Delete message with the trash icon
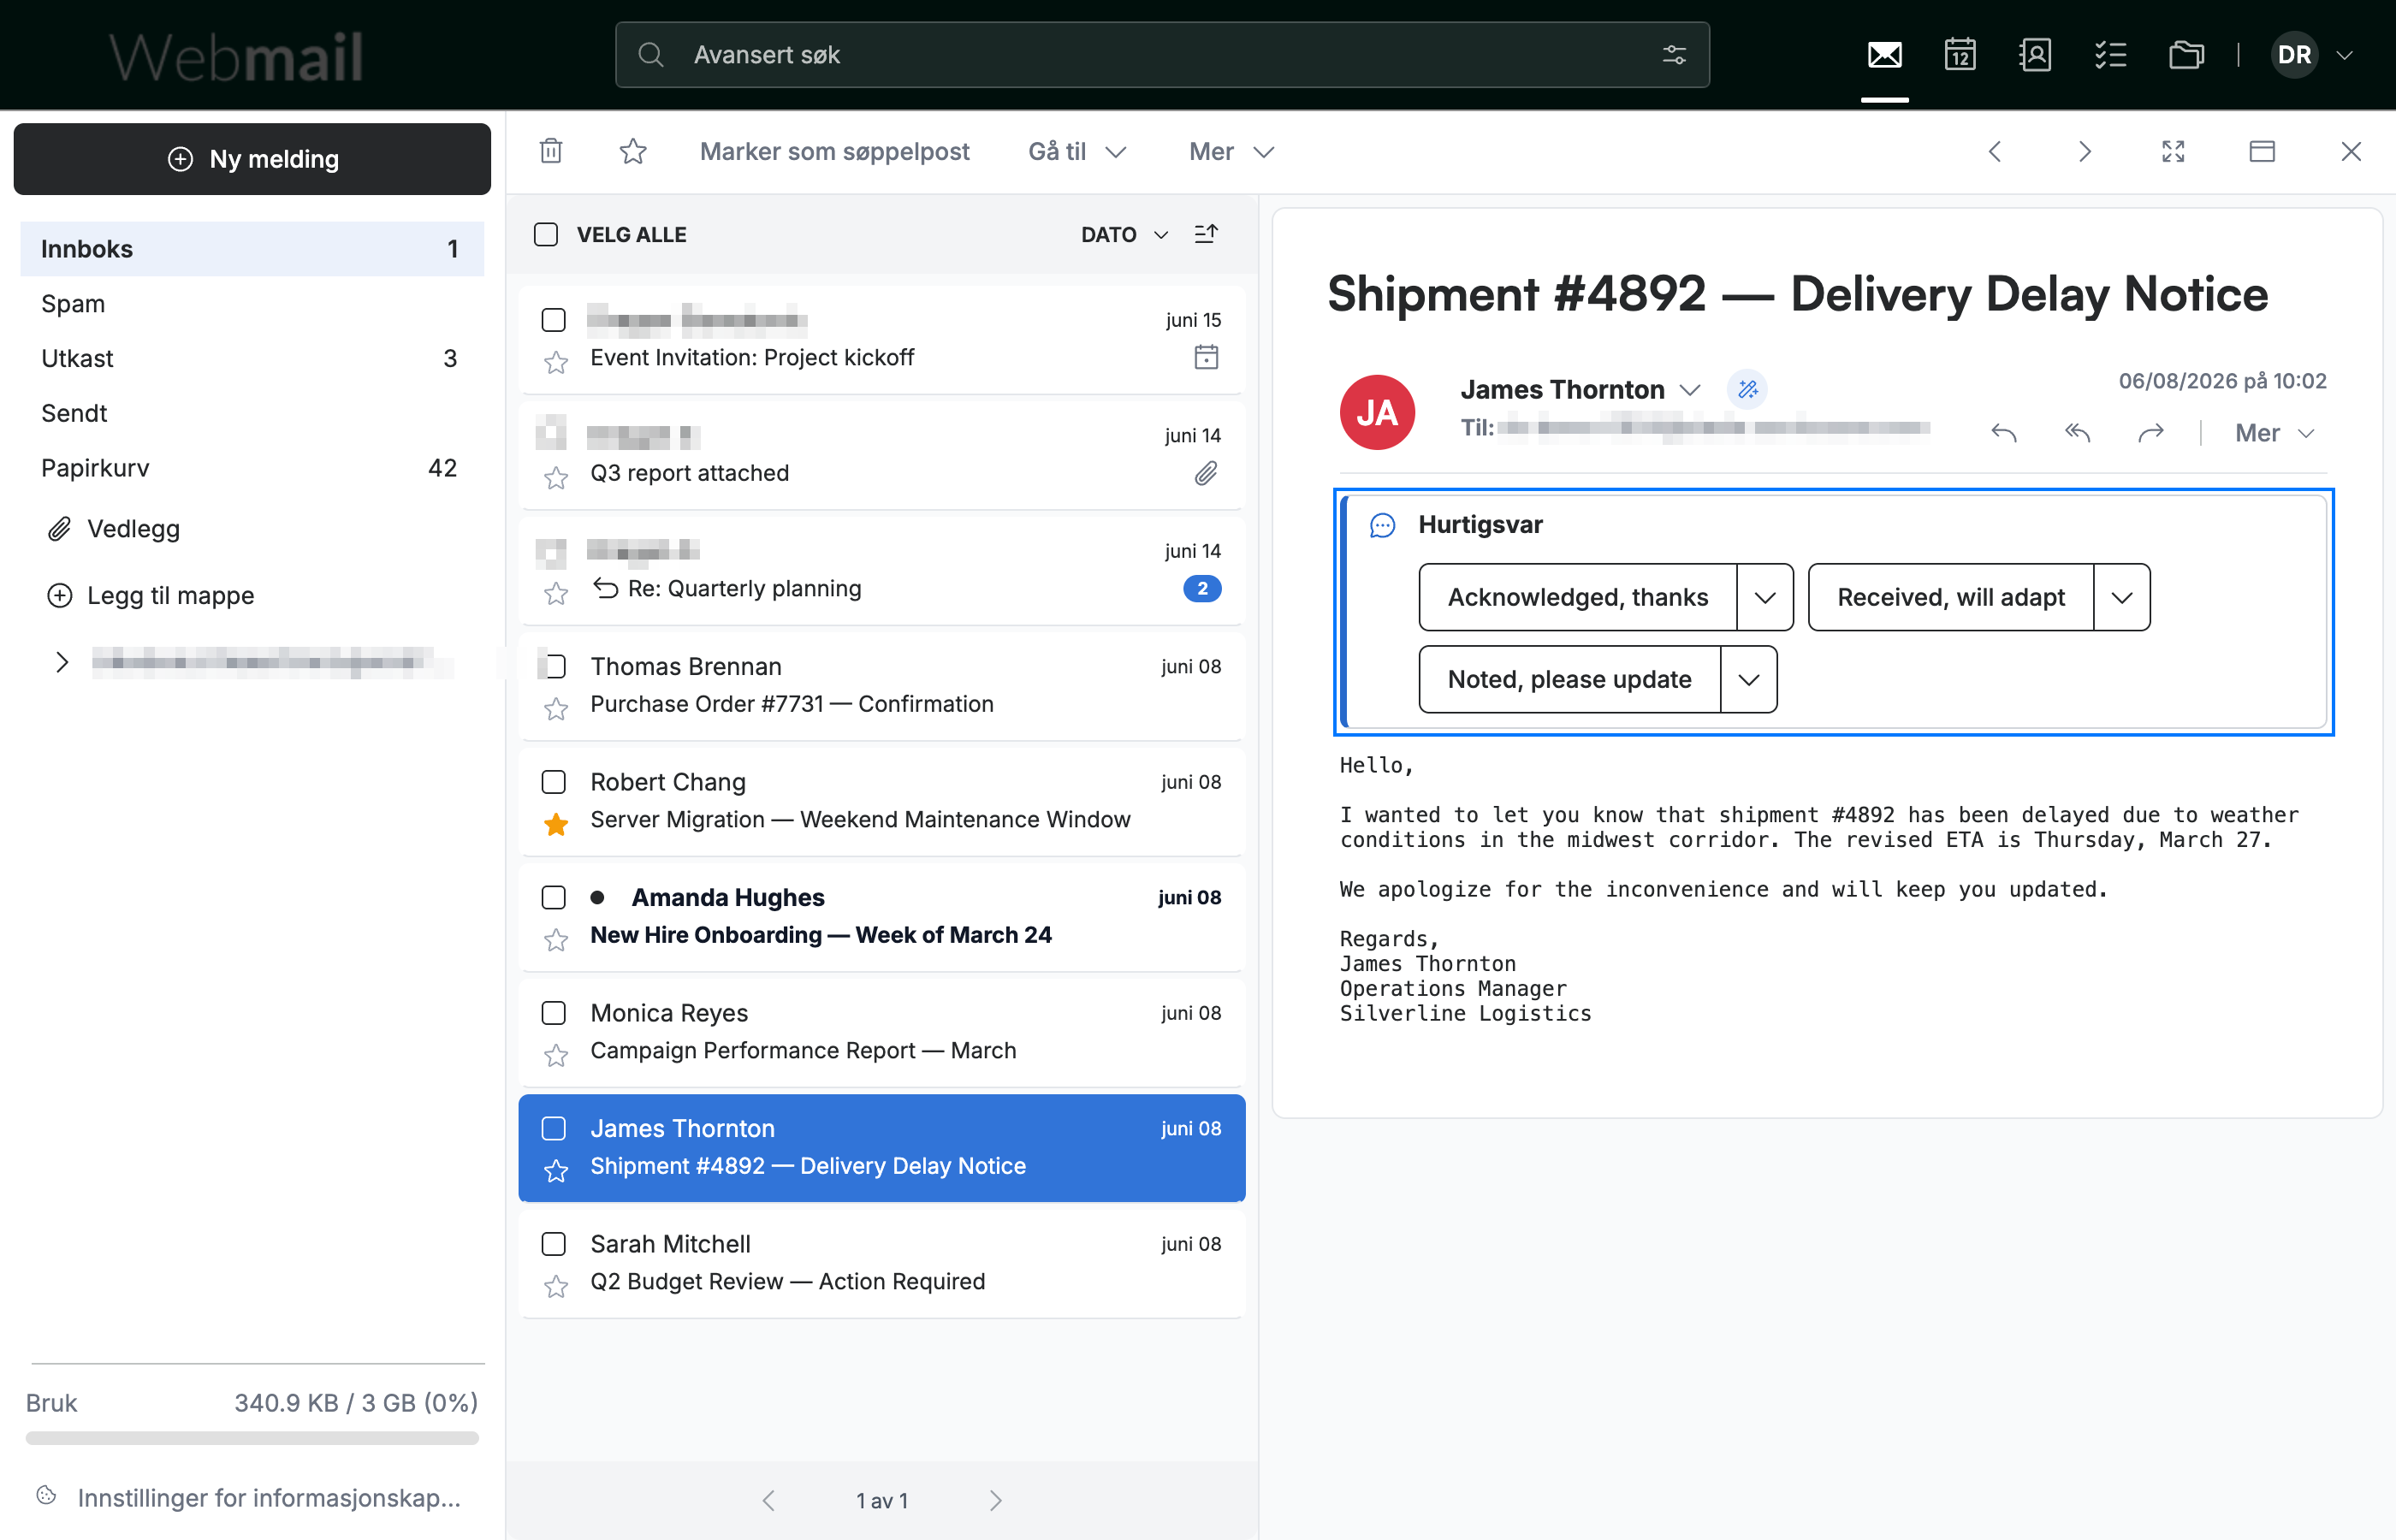The image size is (2396, 1540). 551,151
